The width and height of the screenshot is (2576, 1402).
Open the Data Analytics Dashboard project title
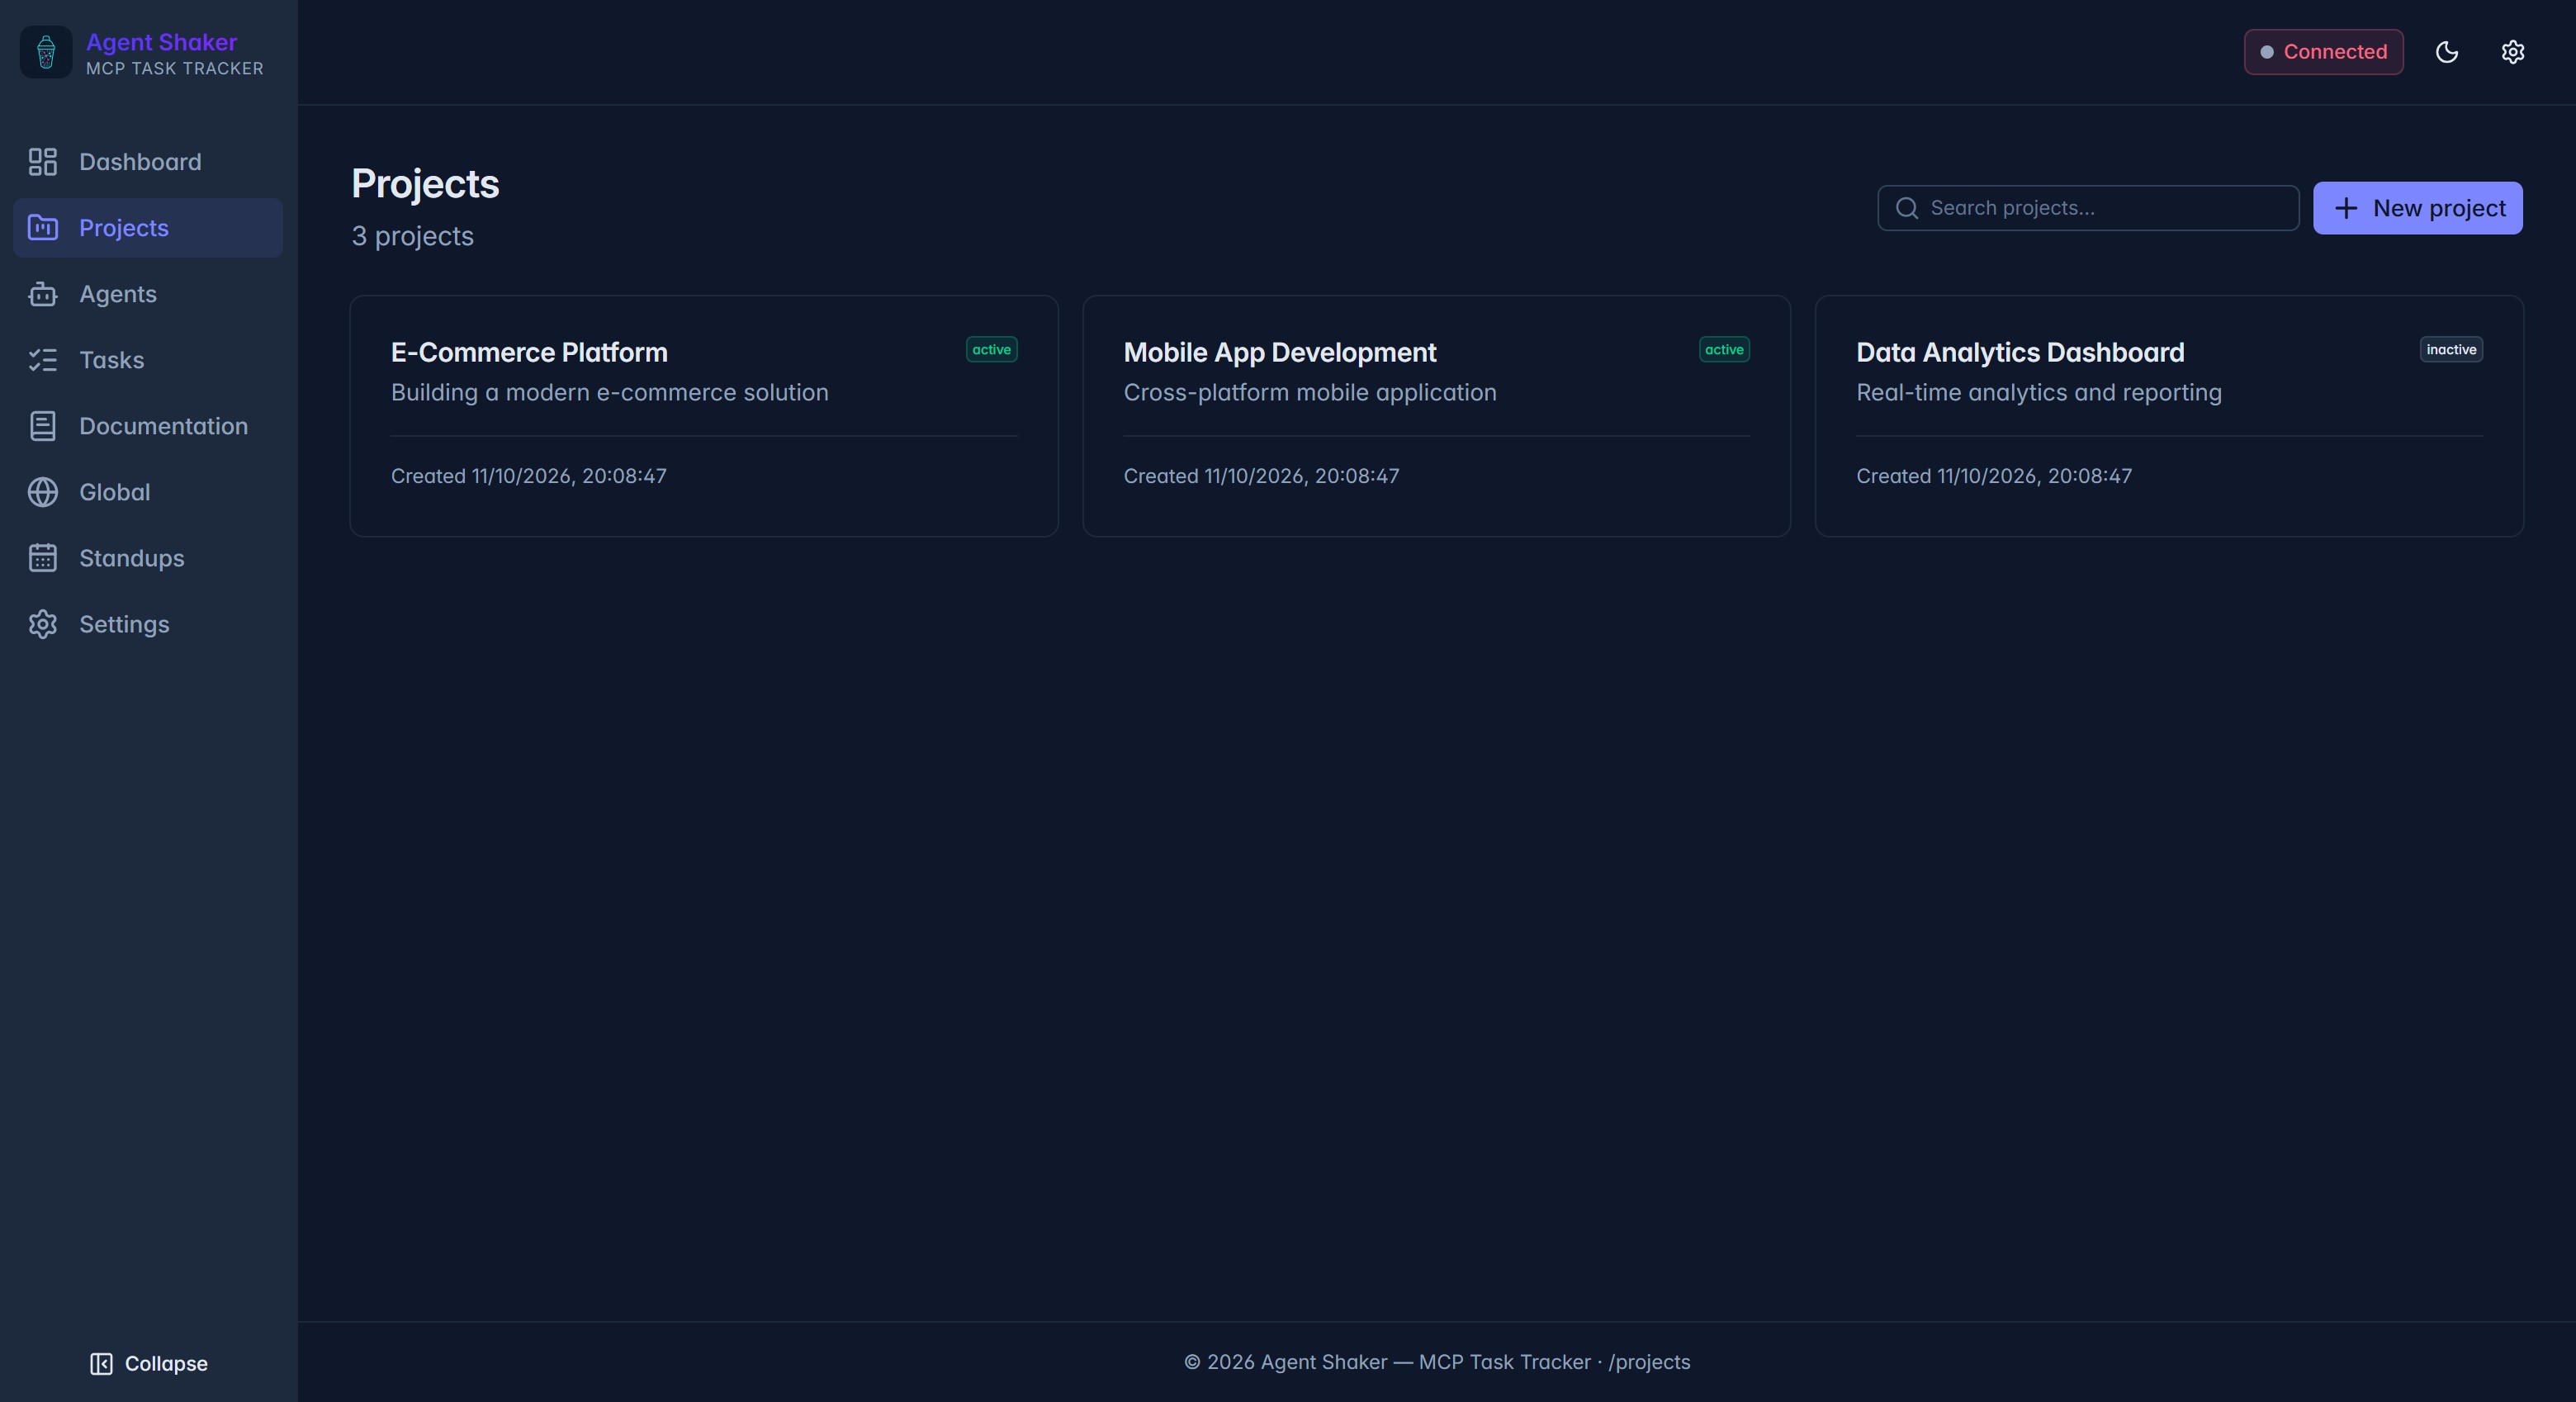click(x=2020, y=353)
